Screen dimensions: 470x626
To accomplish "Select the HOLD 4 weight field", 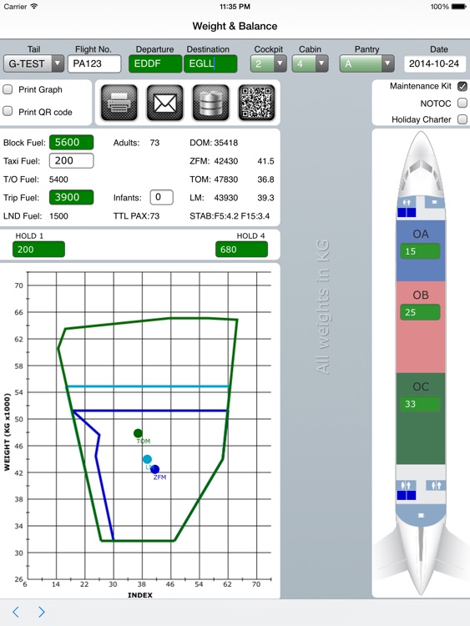I will pos(241,250).
